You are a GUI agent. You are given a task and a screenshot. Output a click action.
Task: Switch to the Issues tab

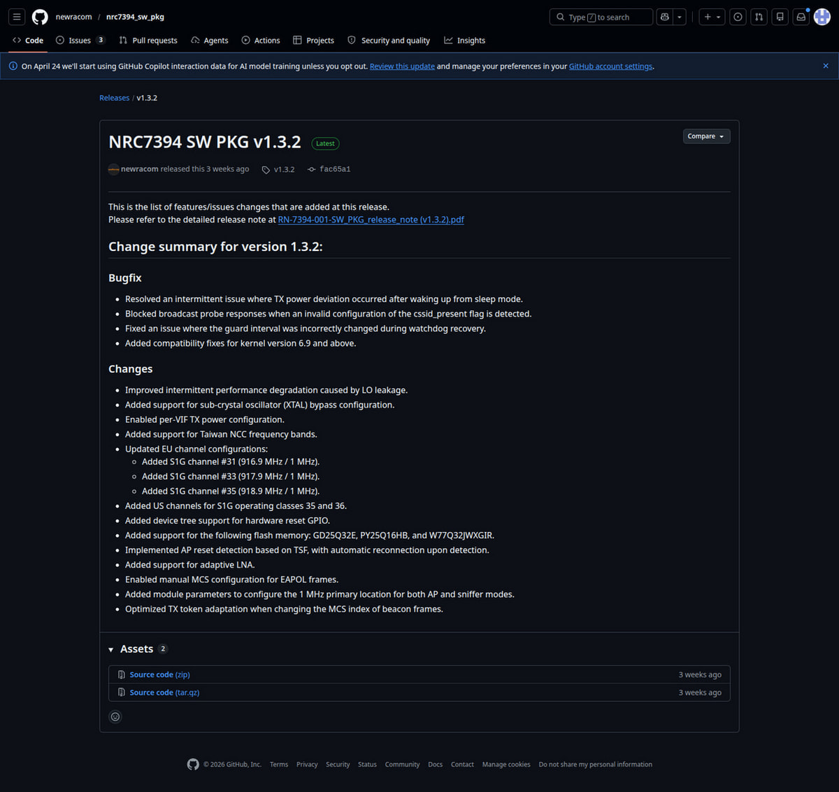pyautogui.click(x=80, y=41)
